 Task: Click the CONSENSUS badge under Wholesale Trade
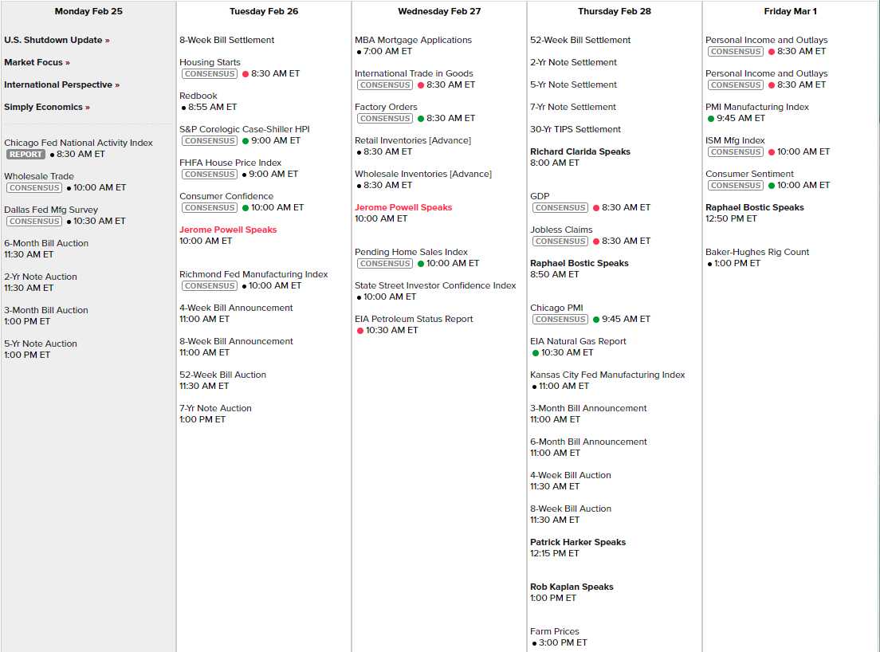(34, 187)
